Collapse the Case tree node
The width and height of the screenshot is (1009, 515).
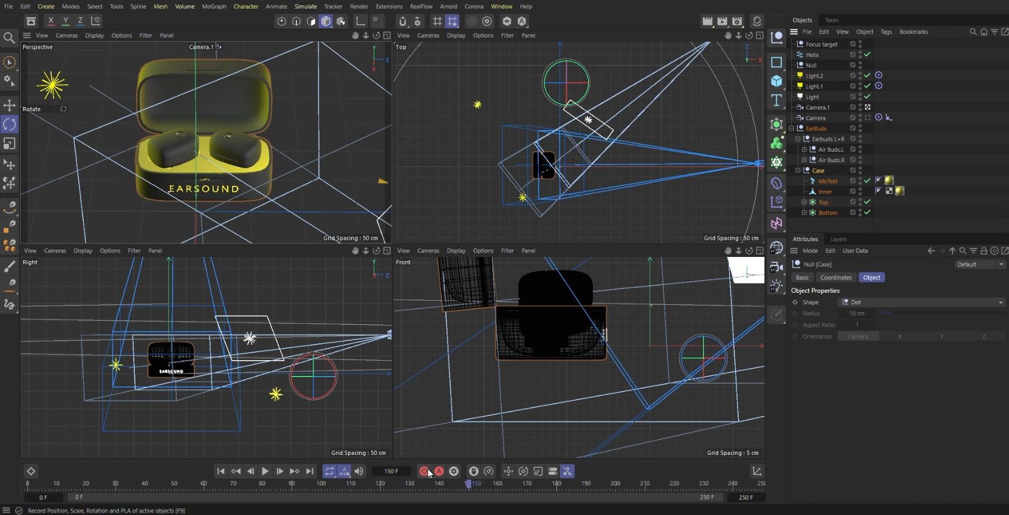point(798,171)
